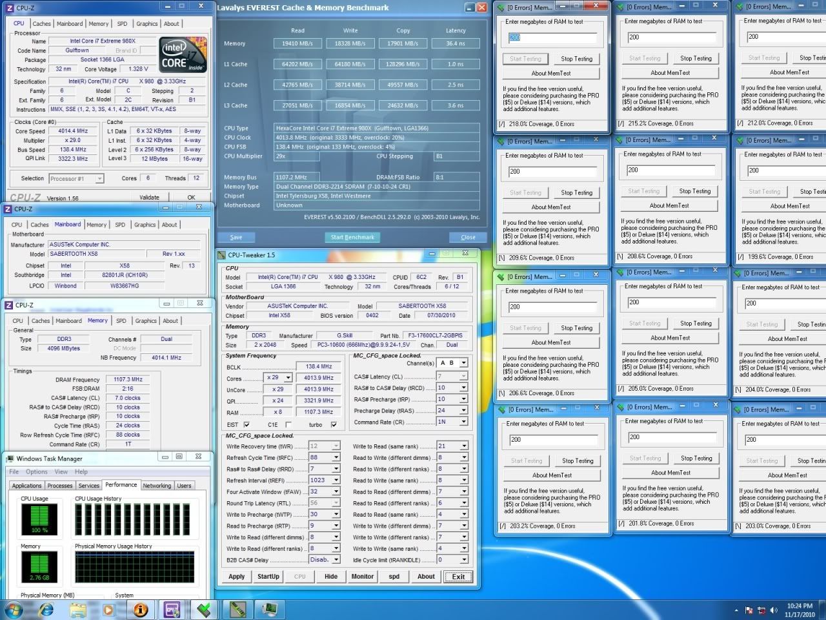Switch to the SPD tab in CPU-Z
Image resolution: width=826 pixels, height=620 pixels.
(x=122, y=23)
